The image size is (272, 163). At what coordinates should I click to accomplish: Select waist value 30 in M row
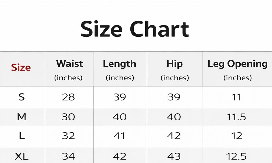[68, 117]
